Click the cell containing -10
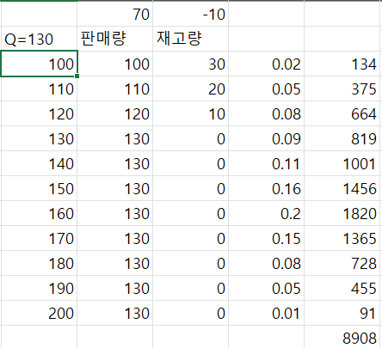The width and height of the screenshot is (382, 348). (x=190, y=14)
